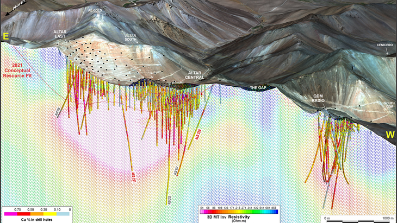Click drill hole label 'ALD 212'

tap(169, 200)
